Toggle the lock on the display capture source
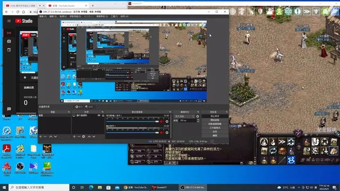Screen dimensions: 340x191 pos(103,116)
